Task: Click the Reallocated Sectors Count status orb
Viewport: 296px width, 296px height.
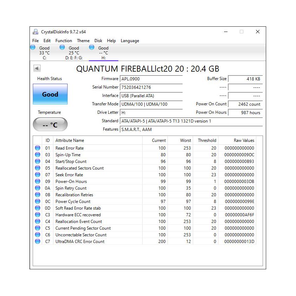Action: pyautogui.click(x=38, y=168)
